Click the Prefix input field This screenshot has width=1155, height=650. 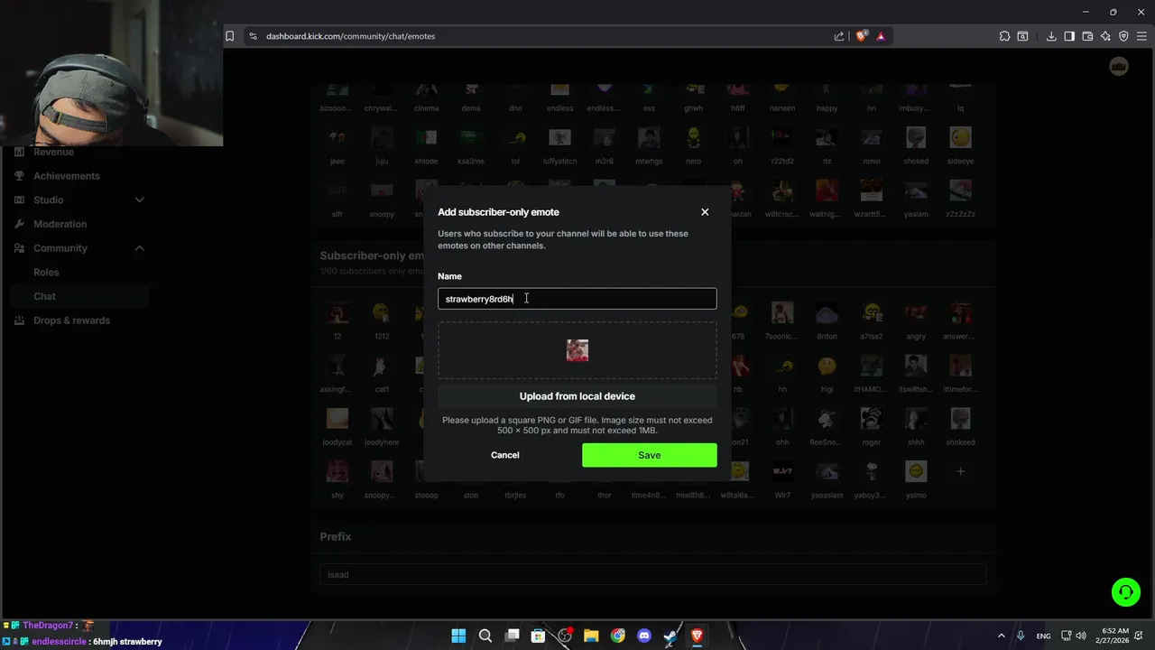(653, 574)
